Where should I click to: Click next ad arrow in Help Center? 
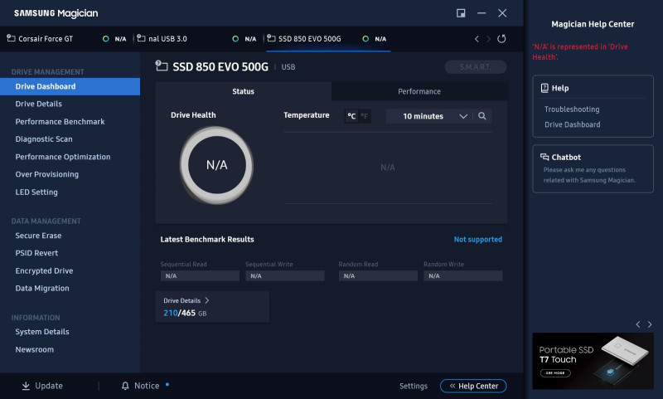click(x=650, y=324)
